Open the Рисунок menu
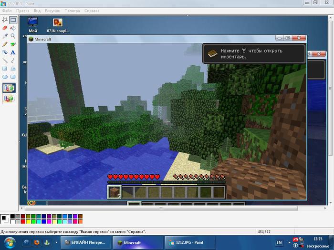 (x=52, y=10)
